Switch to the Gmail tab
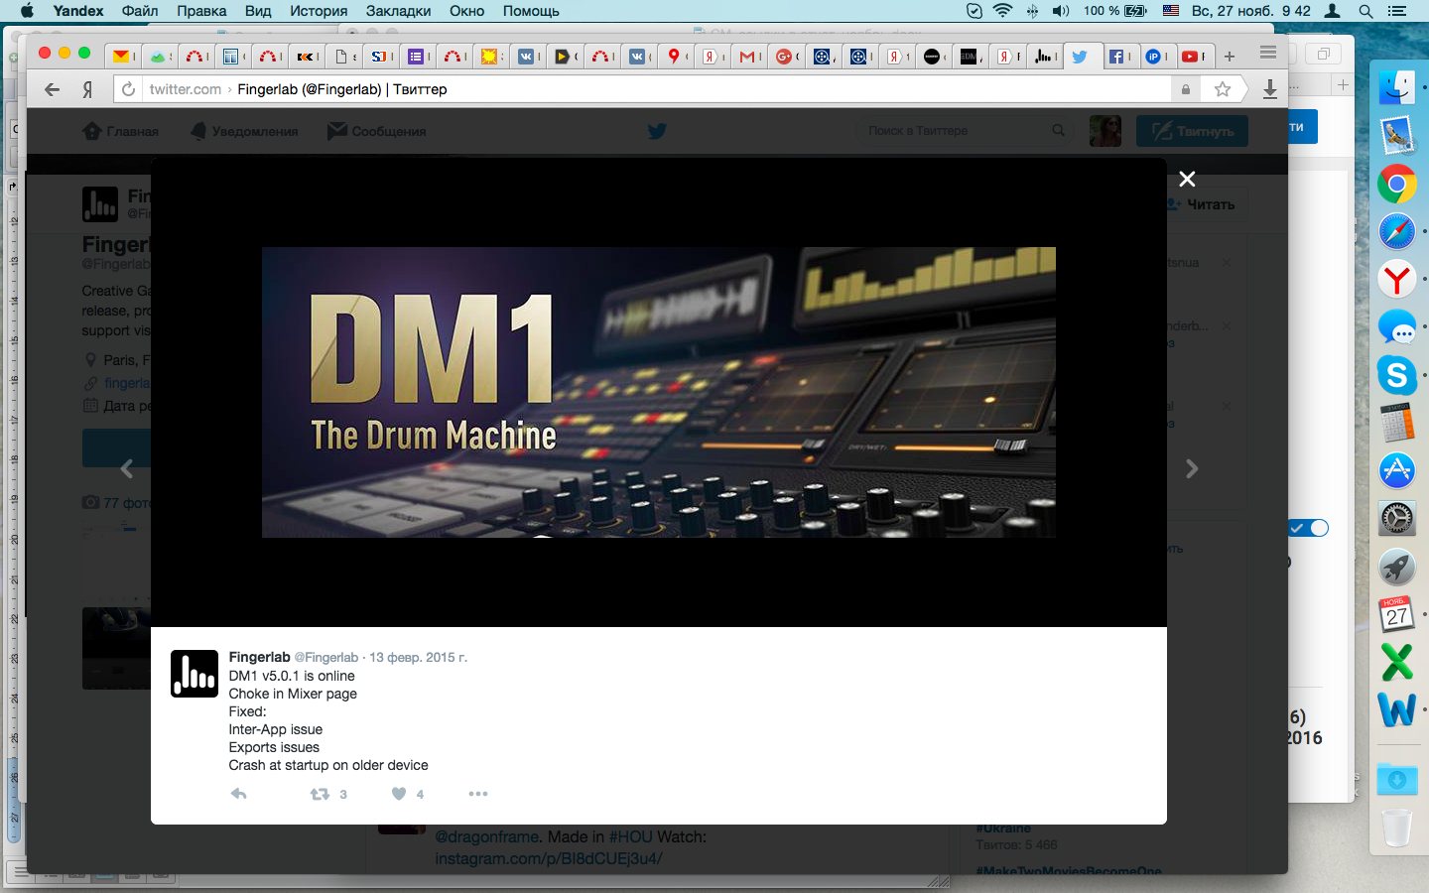 point(749,57)
